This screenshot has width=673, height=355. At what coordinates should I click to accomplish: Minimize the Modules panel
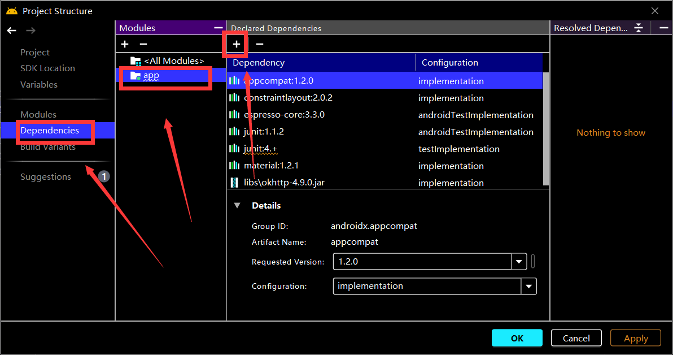[x=218, y=28]
